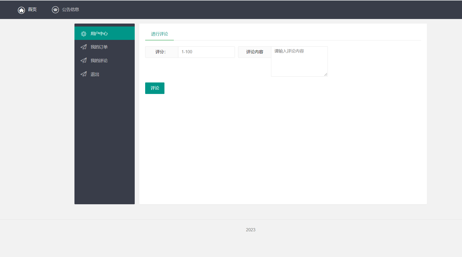The image size is (462, 257).
Task: Click the paper plane icon beside 我的订单
Action: click(x=84, y=47)
